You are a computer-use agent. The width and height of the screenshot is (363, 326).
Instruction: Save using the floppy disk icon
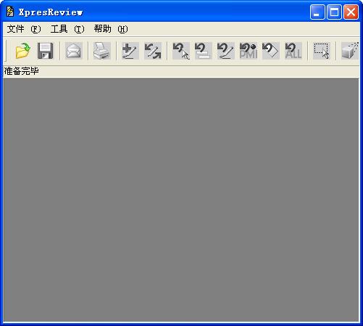tap(45, 51)
